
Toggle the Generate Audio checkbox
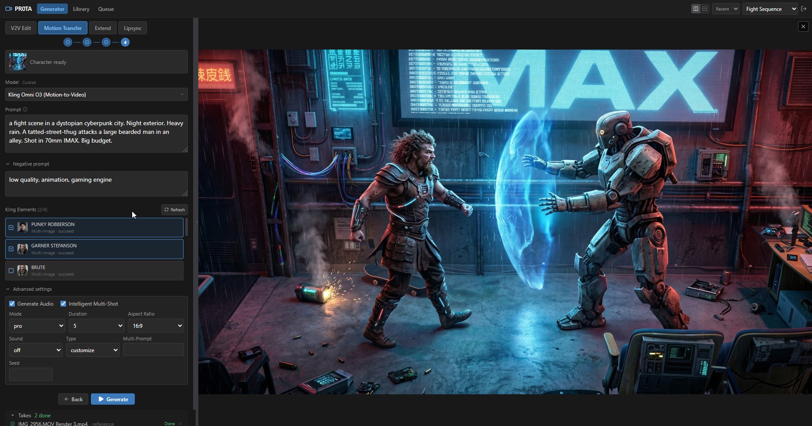point(12,304)
